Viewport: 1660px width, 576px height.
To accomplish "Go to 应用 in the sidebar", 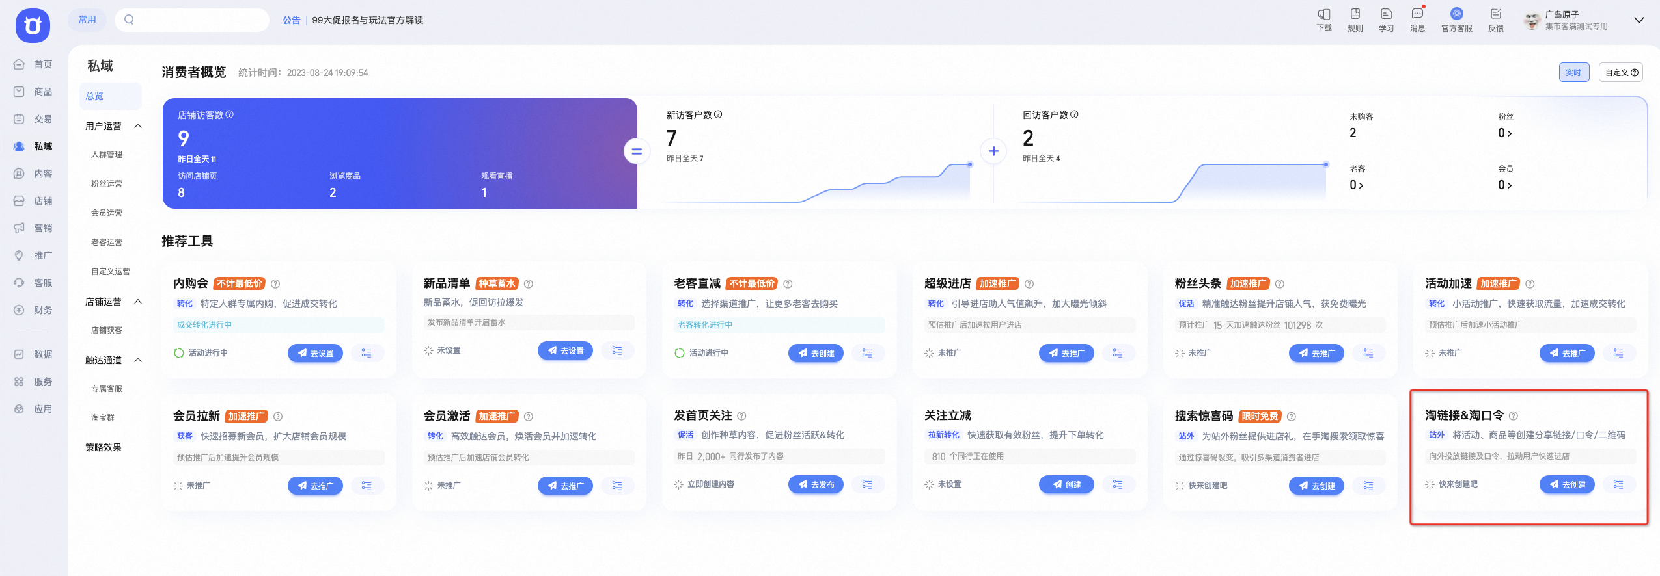I will coord(33,409).
